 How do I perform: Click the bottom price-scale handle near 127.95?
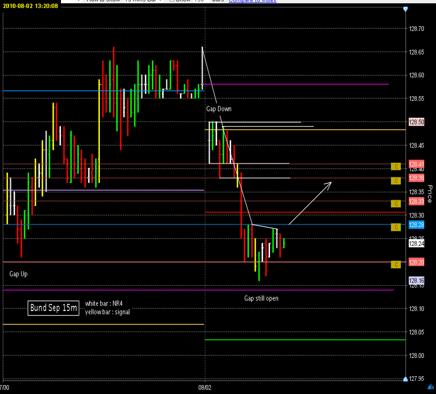[406, 379]
